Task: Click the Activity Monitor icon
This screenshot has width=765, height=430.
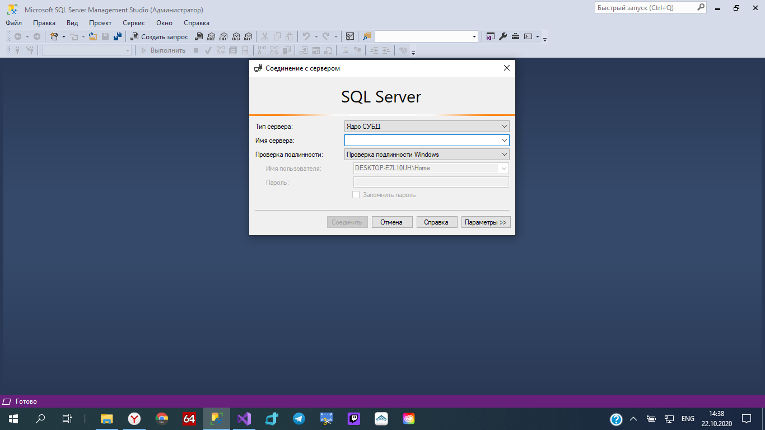Action: (x=350, y=36)
